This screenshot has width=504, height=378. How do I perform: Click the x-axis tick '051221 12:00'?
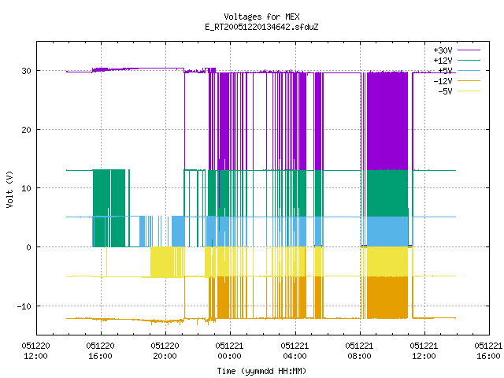click(424, 351)
